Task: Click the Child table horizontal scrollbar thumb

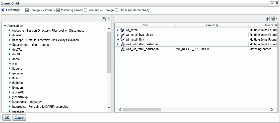Action: point(142,110)
